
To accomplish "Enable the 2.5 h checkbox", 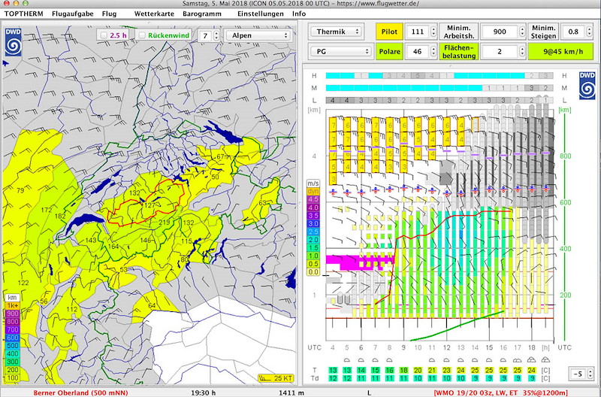I will (104, 35).
